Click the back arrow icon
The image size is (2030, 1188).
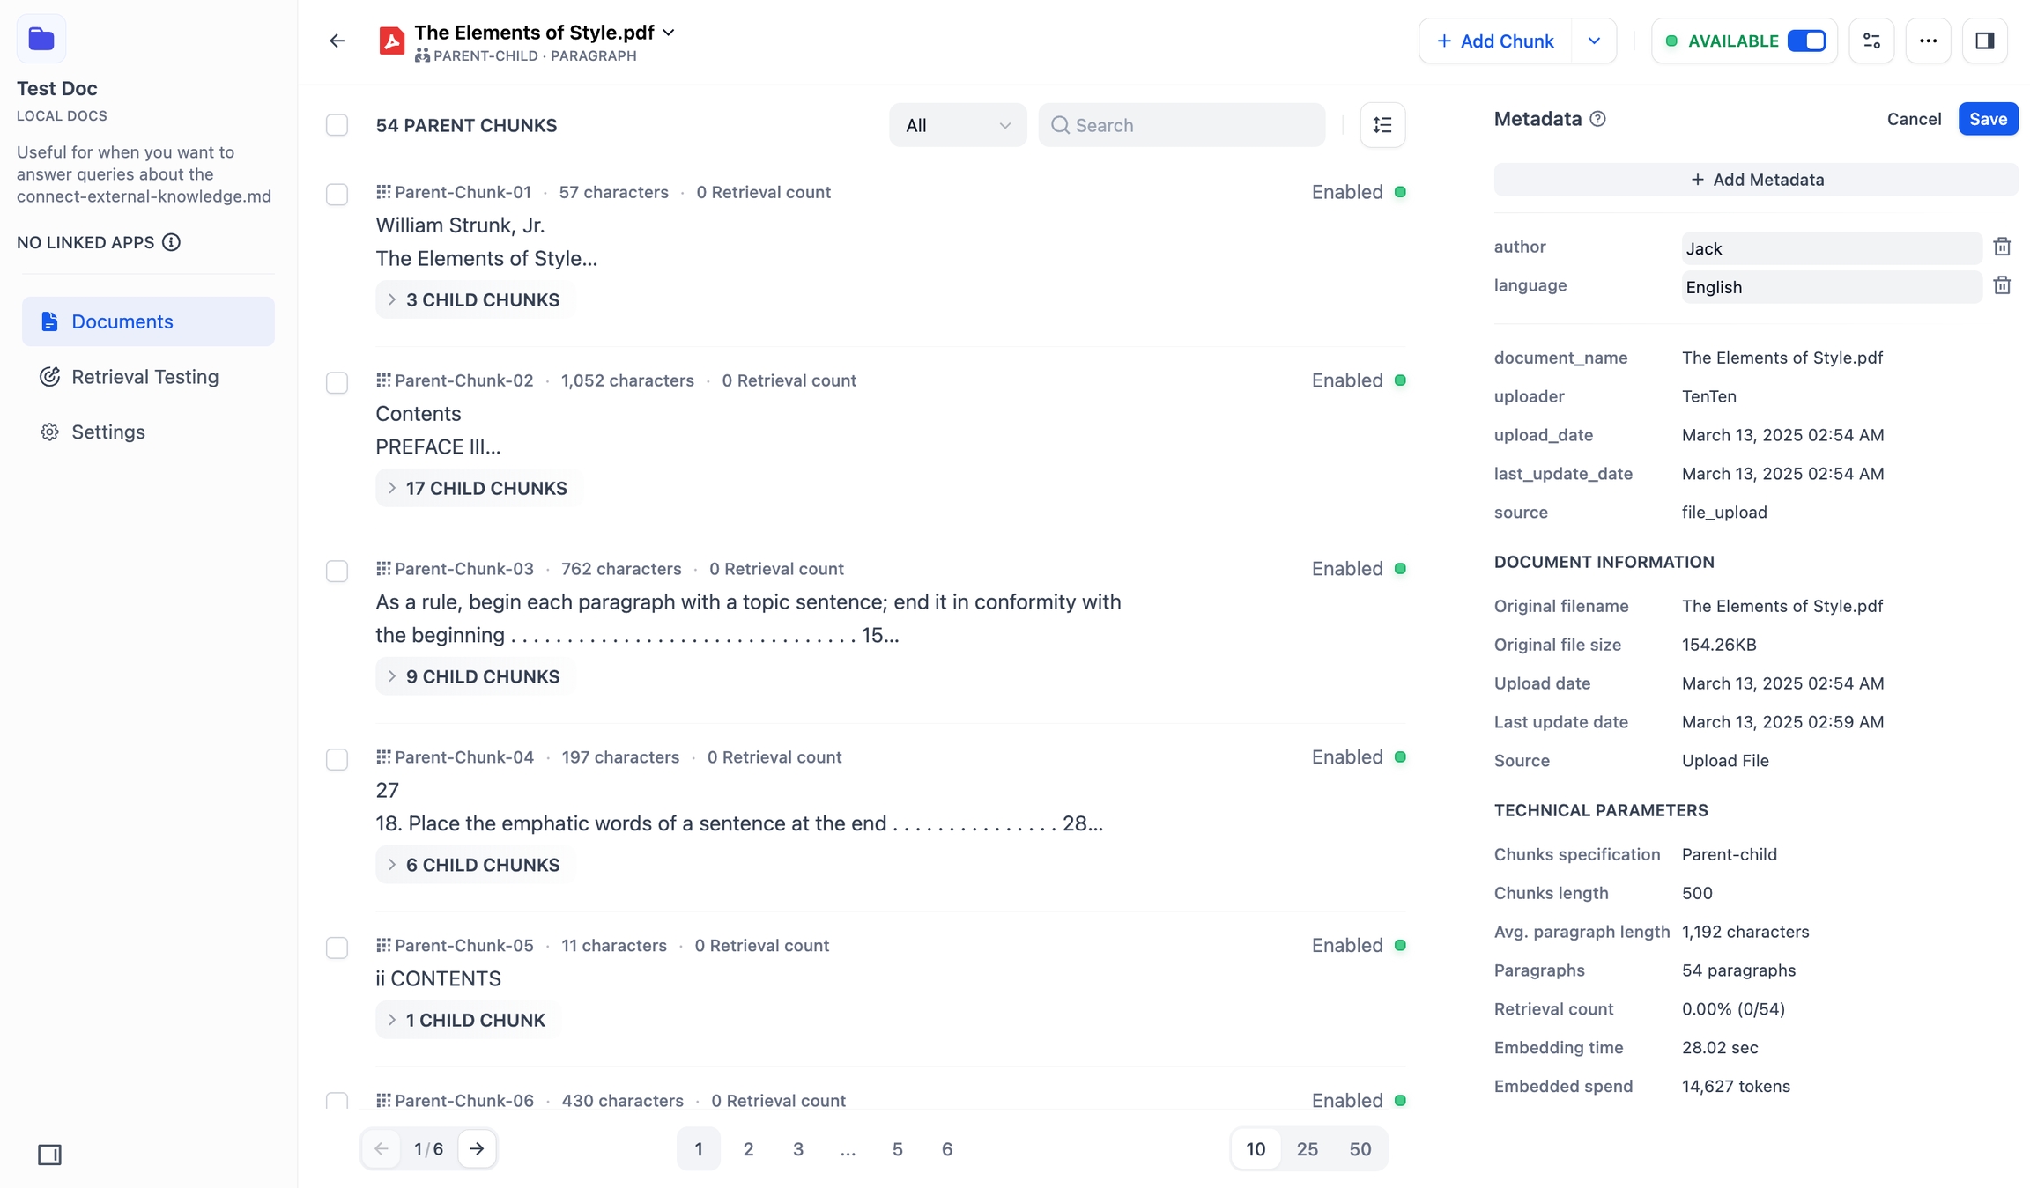pyautogui.click(x=337, y=41)
